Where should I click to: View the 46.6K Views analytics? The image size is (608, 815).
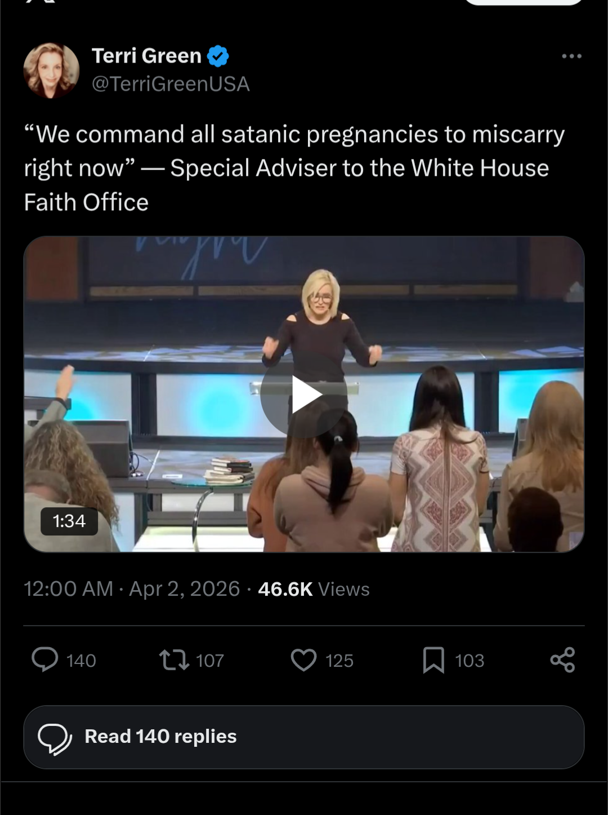point(314,589)
